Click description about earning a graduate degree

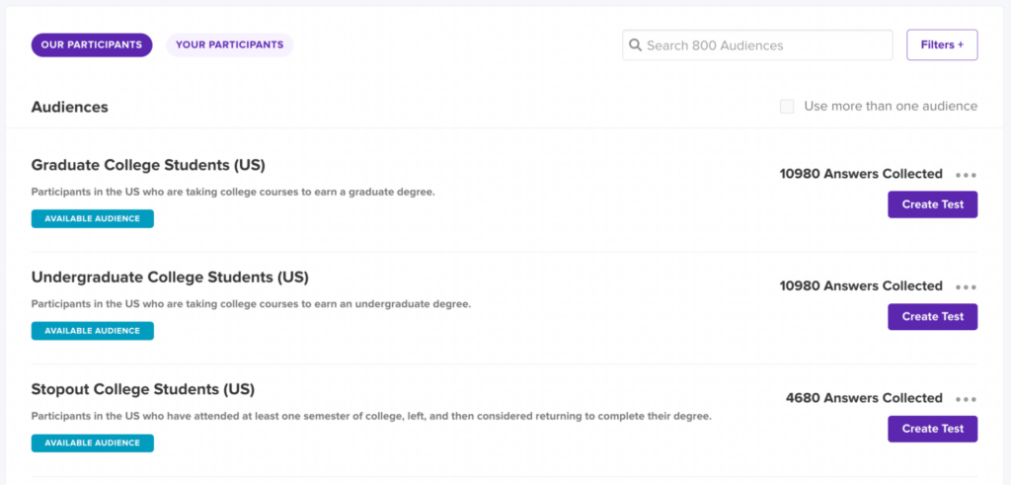coord(233,193)
